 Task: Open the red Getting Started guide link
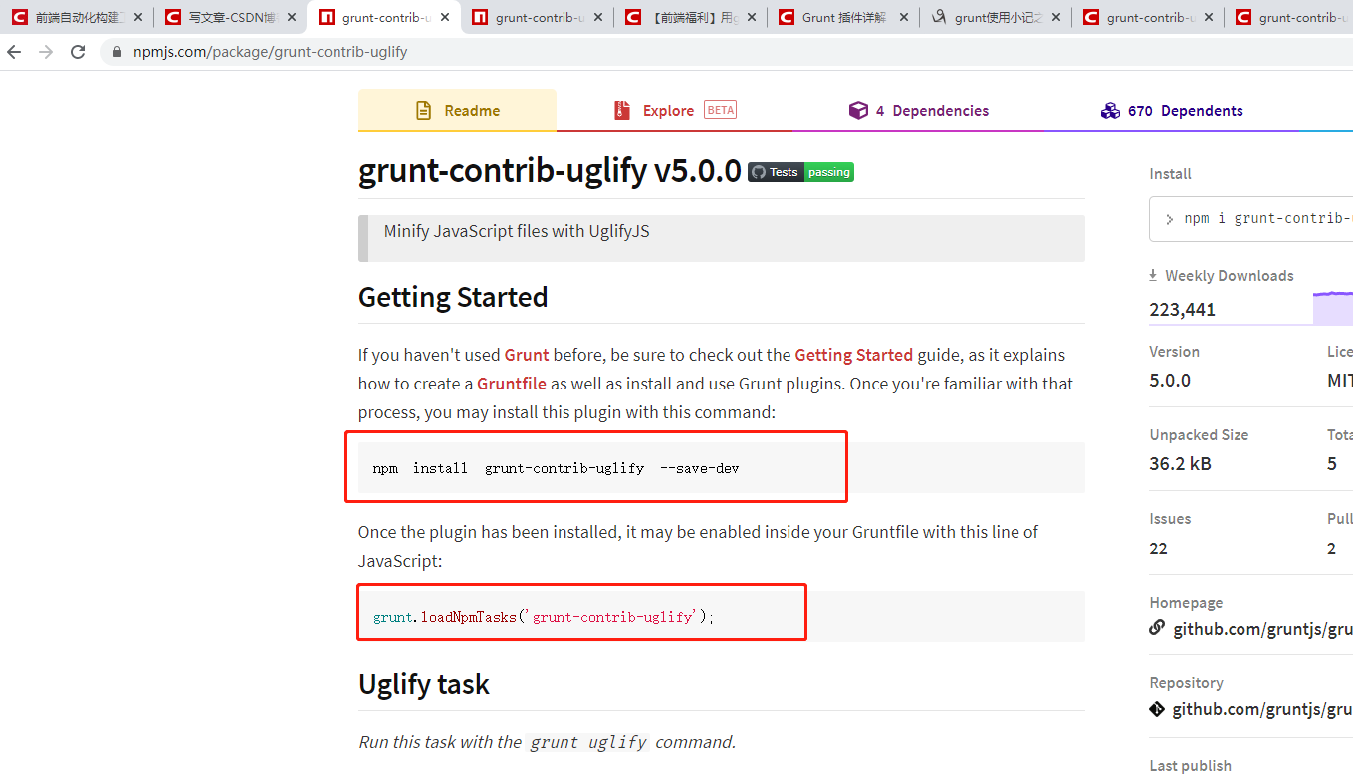pos(853,355)
